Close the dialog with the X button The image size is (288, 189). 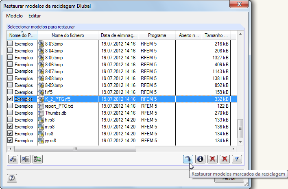239,4
